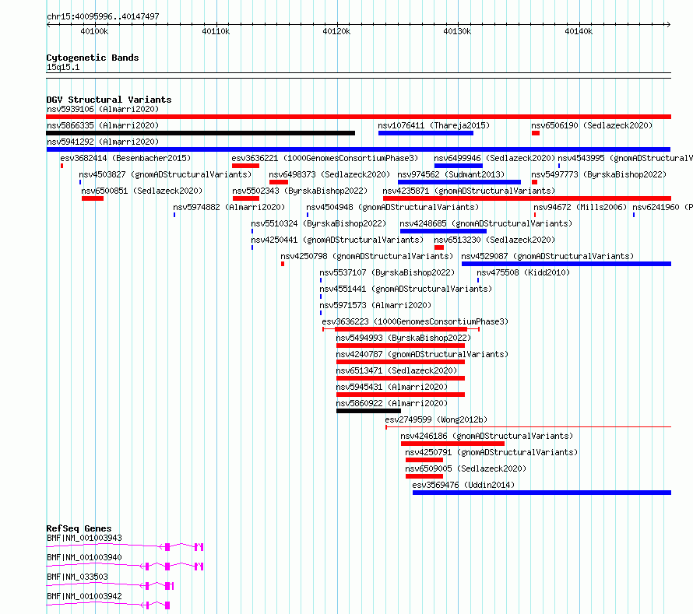Click BMF|NM_001003940 transcript label
The width and height of the screenshot is (693, 614).
pyautogui.click(x=84, y=557)
